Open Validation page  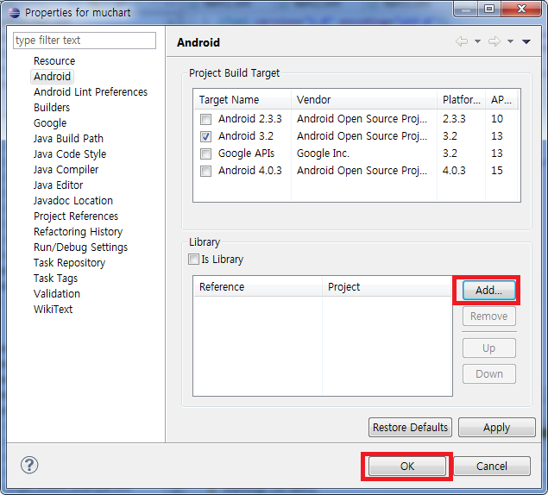57,294
